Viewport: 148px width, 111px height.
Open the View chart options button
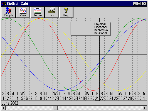coord(23,12)
